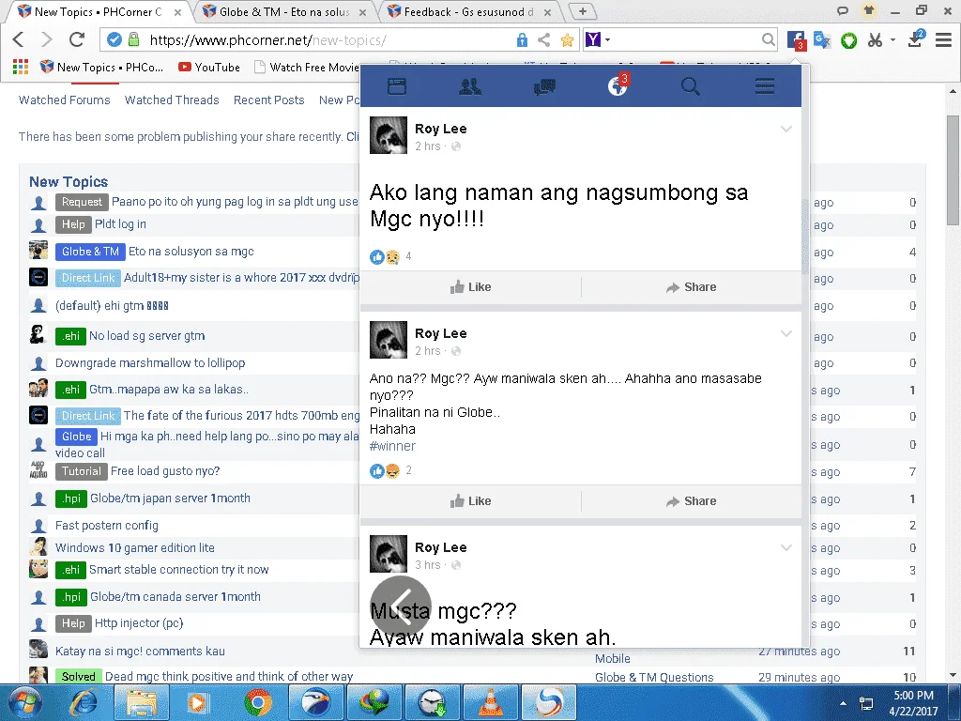This screenshot has height=721, width=961.
Task: Open browser downloads icon
Action: pos(916,39)
